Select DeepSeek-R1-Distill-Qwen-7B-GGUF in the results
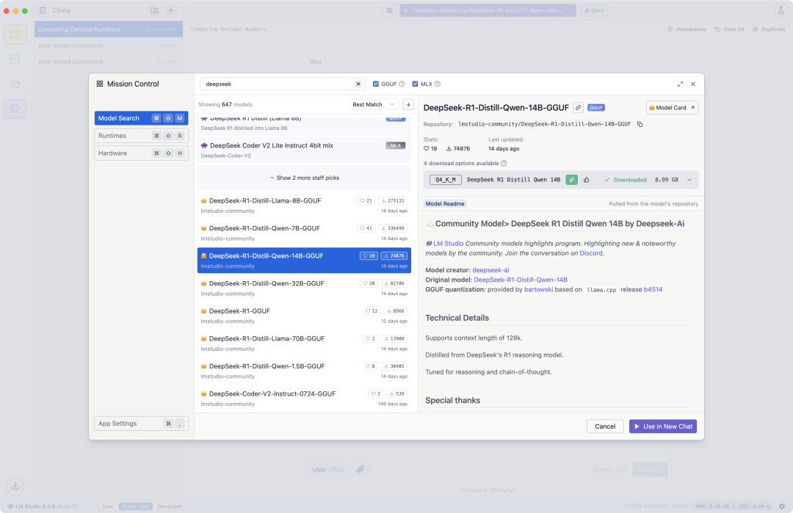 305,233
